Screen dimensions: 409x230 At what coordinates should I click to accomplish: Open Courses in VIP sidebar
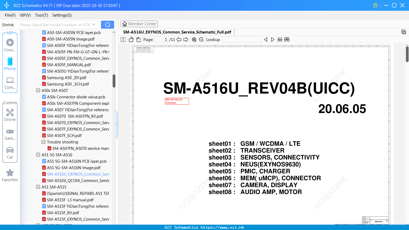coord(10,45)
